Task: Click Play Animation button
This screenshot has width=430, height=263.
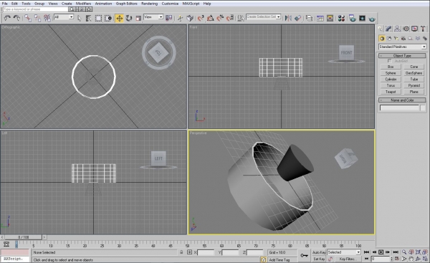Action: click(381, 252)
